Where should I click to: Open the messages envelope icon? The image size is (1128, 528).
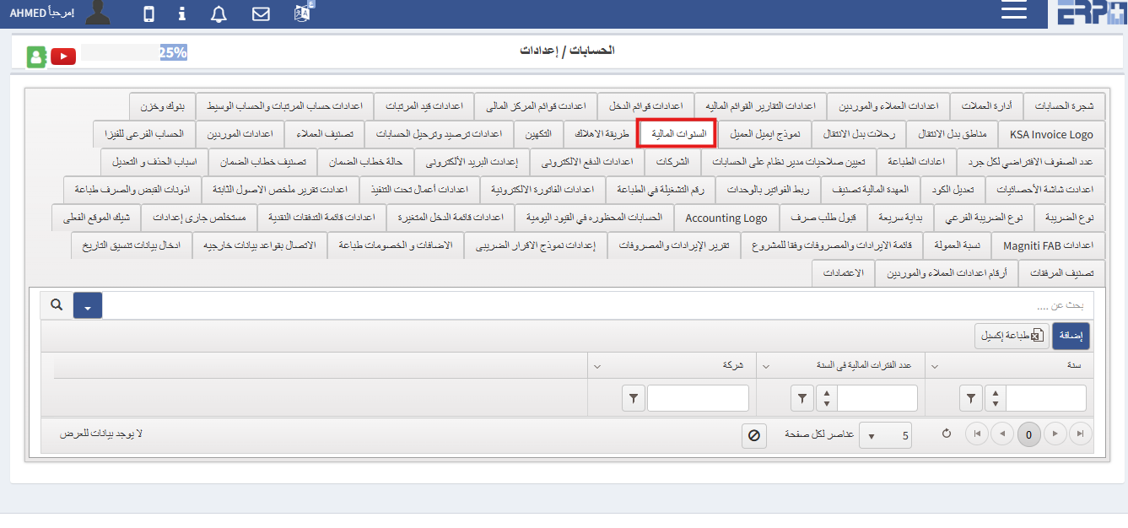tap(260, 13)
